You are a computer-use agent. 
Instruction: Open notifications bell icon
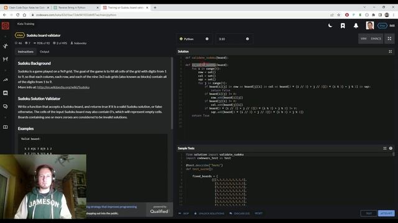(356, 26)
